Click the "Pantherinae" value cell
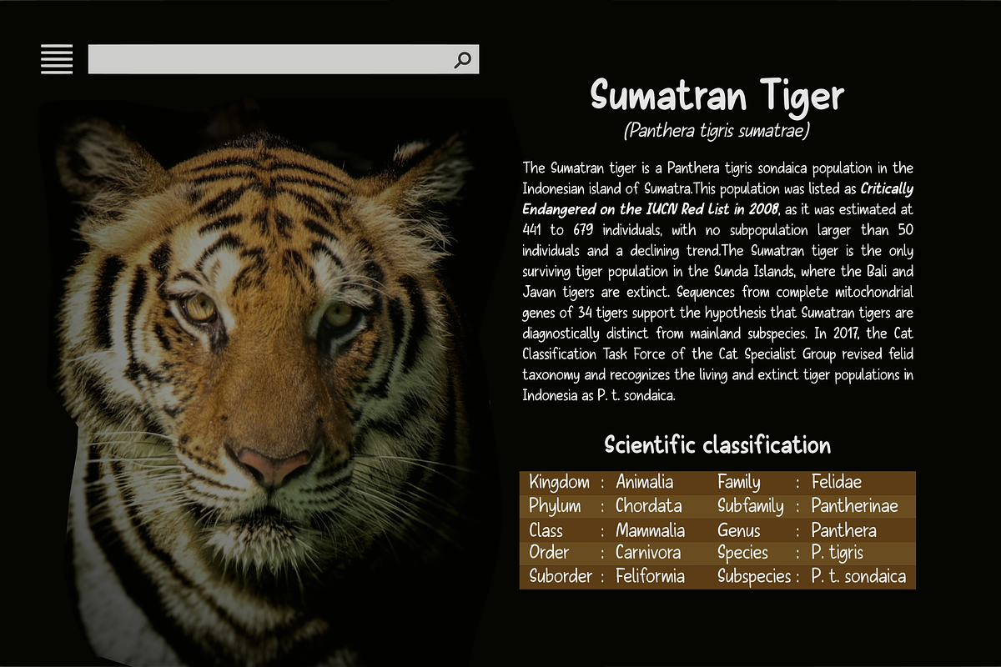Screen dimensions: 1001x667 (855, 505)
